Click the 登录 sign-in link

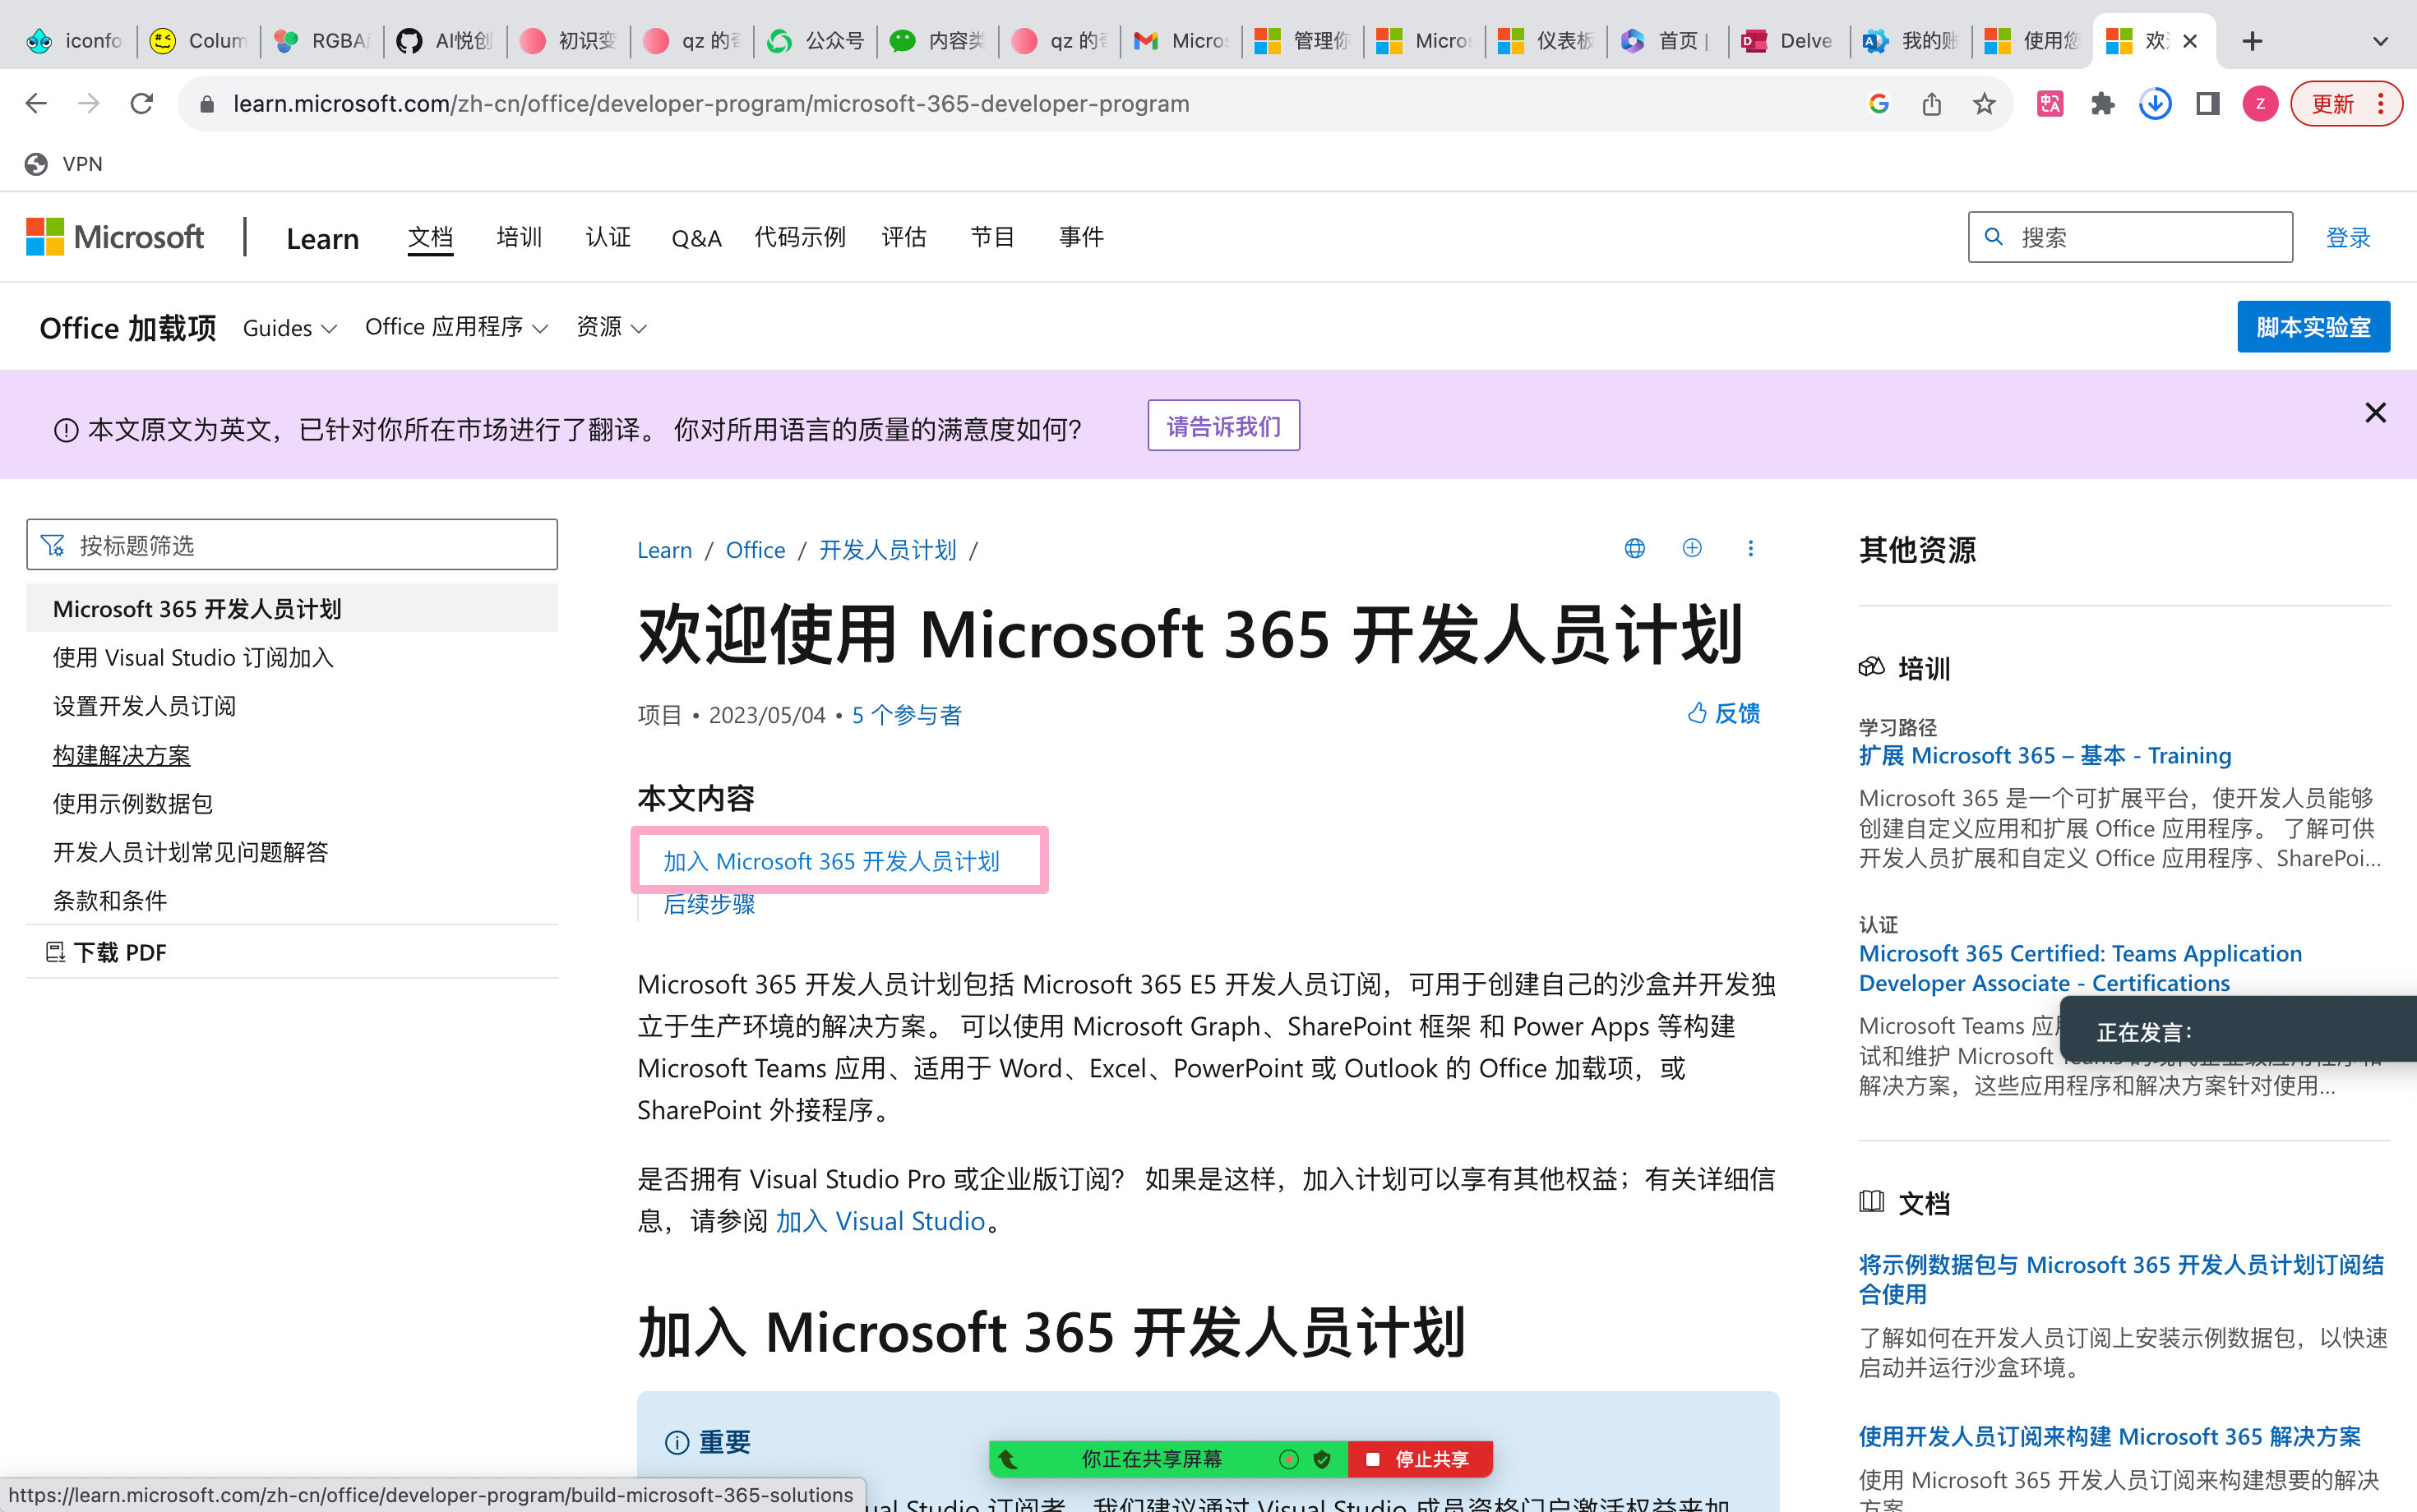[x=2348, y=238]
